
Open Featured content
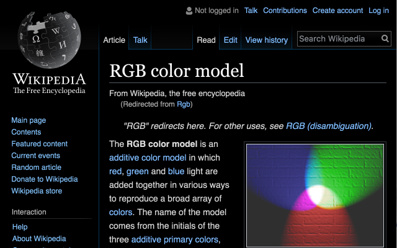40,144
